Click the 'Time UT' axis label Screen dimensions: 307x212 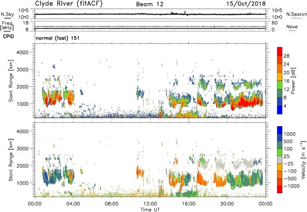[150, 210]
